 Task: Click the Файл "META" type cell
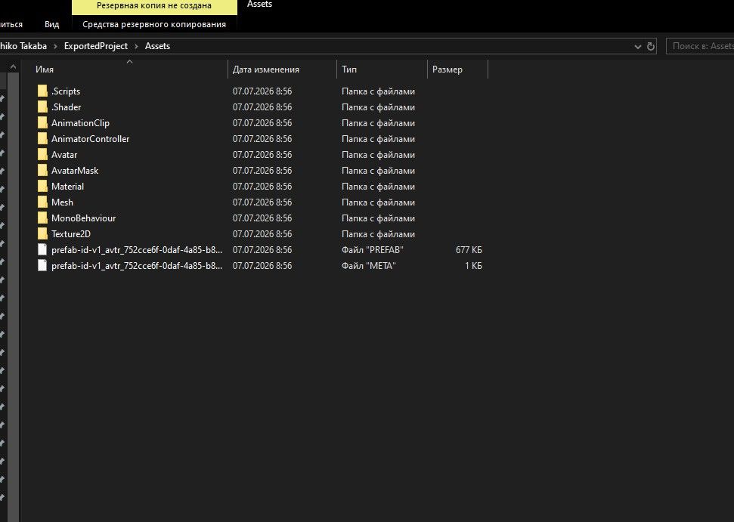click(x=369, y=266)
